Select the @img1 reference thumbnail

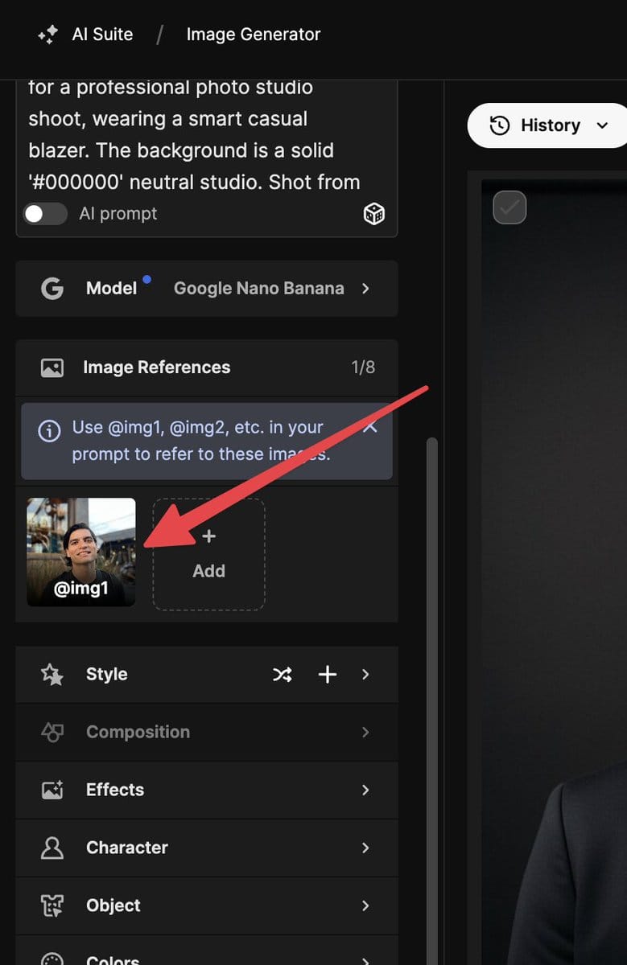81,552
